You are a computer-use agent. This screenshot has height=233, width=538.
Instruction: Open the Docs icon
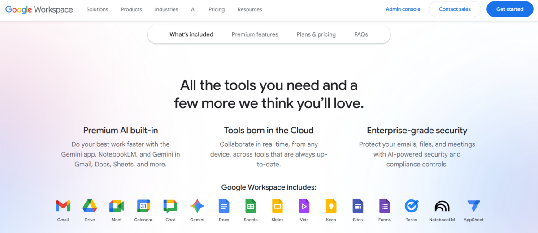click(x=224, y=206)
